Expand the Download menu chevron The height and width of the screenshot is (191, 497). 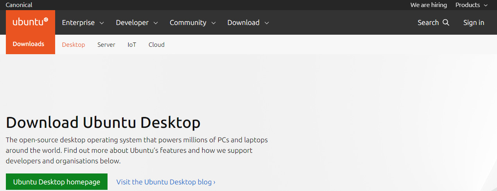[267, 23]
